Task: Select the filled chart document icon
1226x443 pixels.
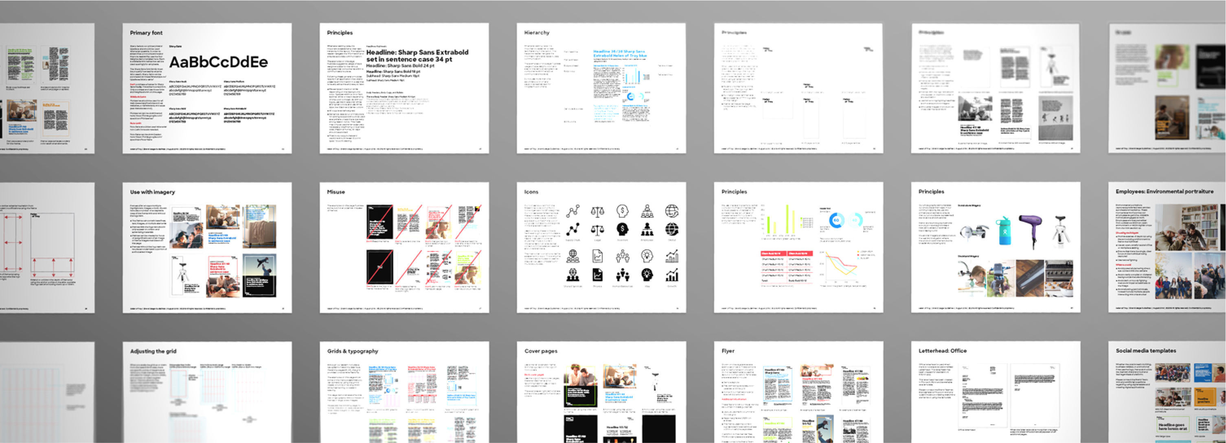Action: tap(598, 275)
